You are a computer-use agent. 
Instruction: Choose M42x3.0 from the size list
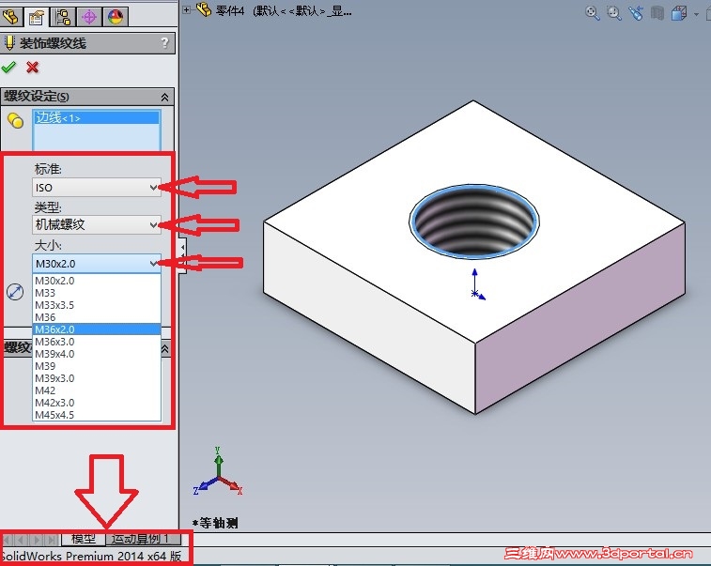point(97,403)
